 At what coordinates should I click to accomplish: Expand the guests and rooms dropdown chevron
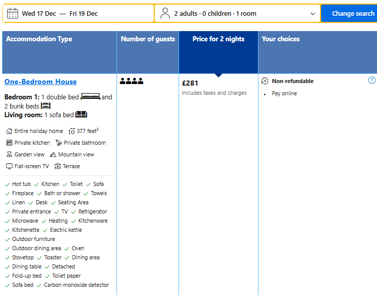click(x=313, y=14)
